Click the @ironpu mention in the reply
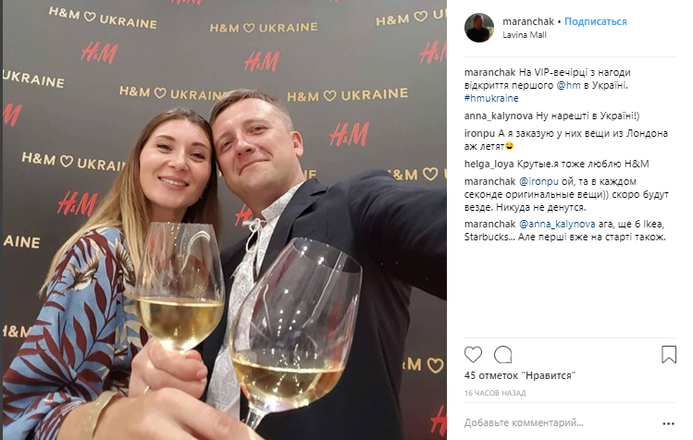The image size is (693, 440). tap(538, 181)
